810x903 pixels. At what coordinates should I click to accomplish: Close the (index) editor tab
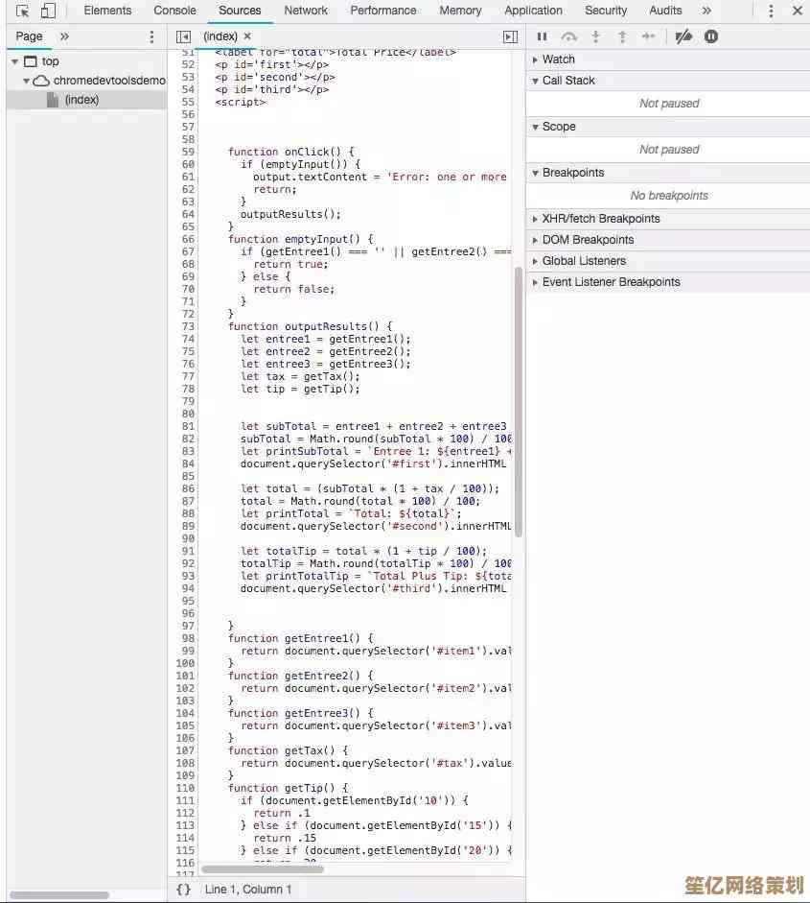[247, 36]
